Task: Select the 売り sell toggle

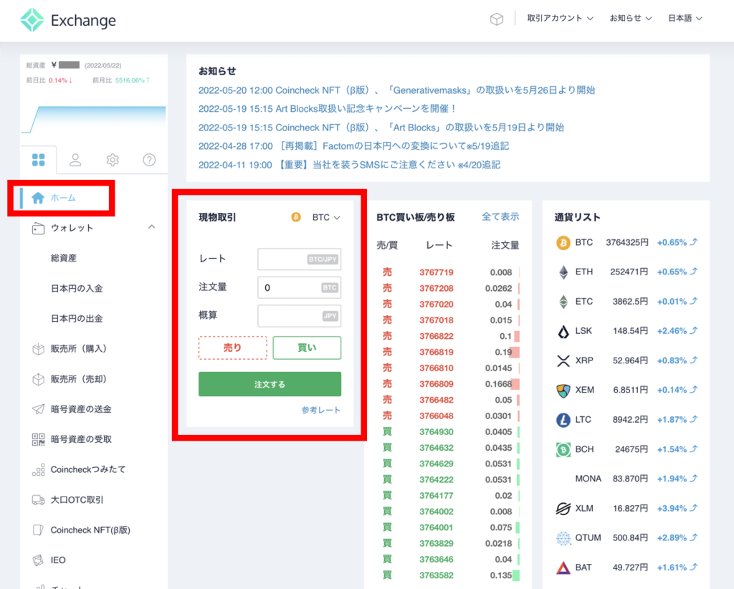Action: 233,348
